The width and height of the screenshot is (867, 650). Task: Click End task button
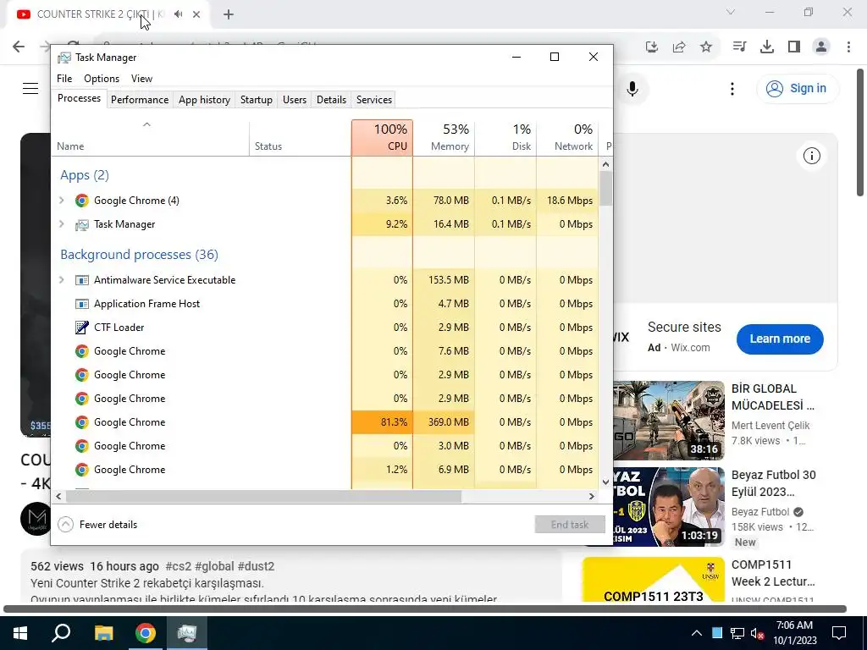click(570, 525)
